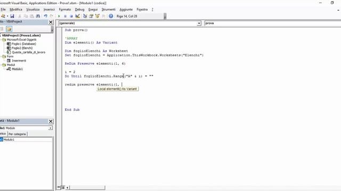Toggle Design Mode icon
The height and width of the screenshot is (191, 341).
click(77, 16)
